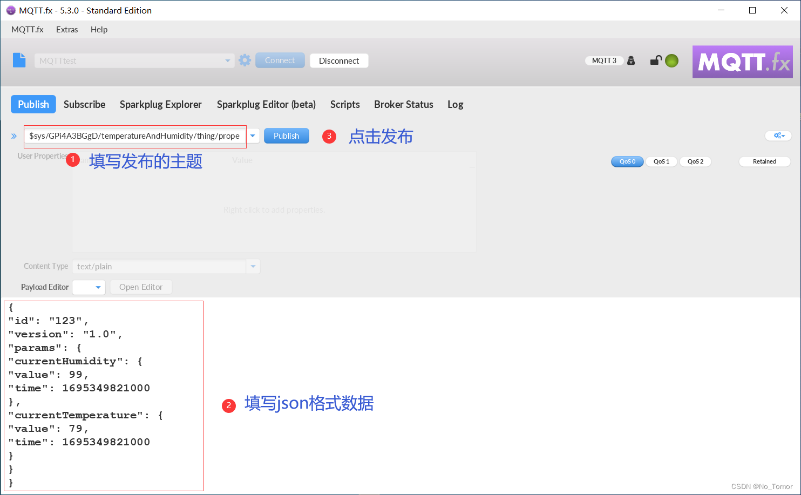Minimize the MQTT.fx window
The width and height of the screenshot is (801, 495).
coord(721,10)
